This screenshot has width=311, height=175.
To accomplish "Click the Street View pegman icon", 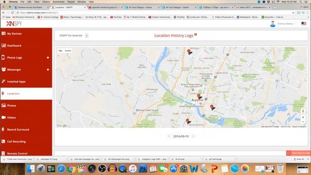I will [303, 111].
